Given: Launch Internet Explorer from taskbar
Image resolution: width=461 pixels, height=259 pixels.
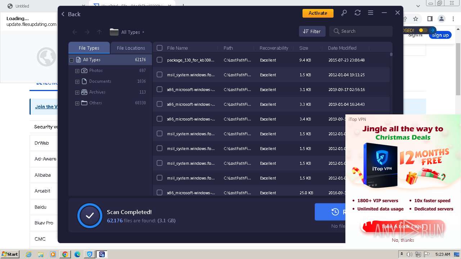Looking at the screenshot, I should pos(28,254).
